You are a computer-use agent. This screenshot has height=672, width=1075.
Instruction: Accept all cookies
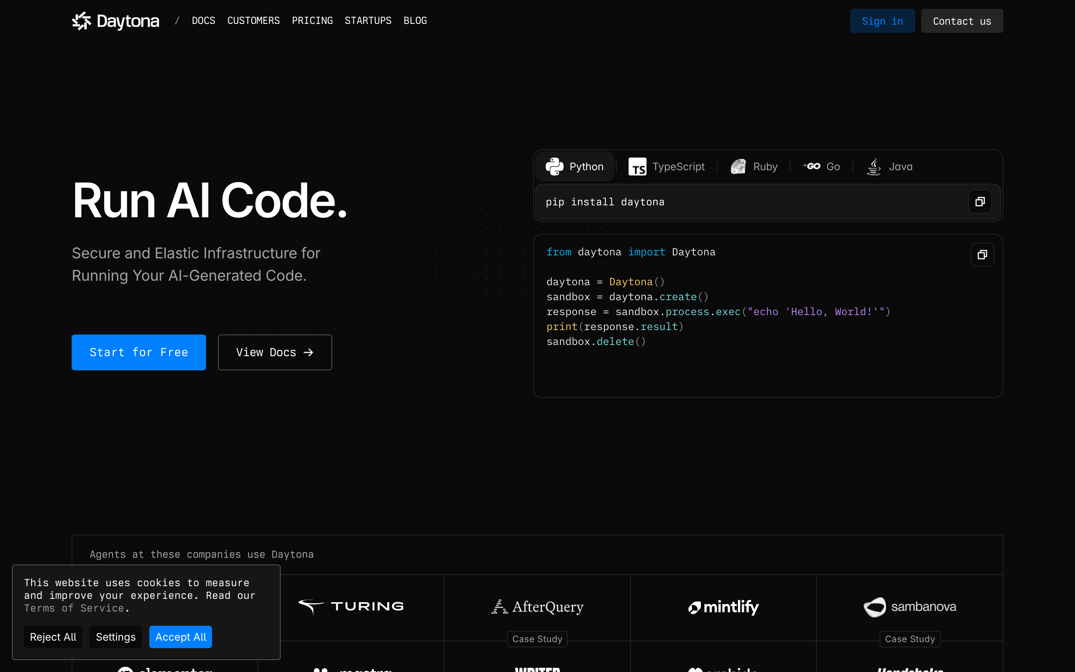coord(180,637)
